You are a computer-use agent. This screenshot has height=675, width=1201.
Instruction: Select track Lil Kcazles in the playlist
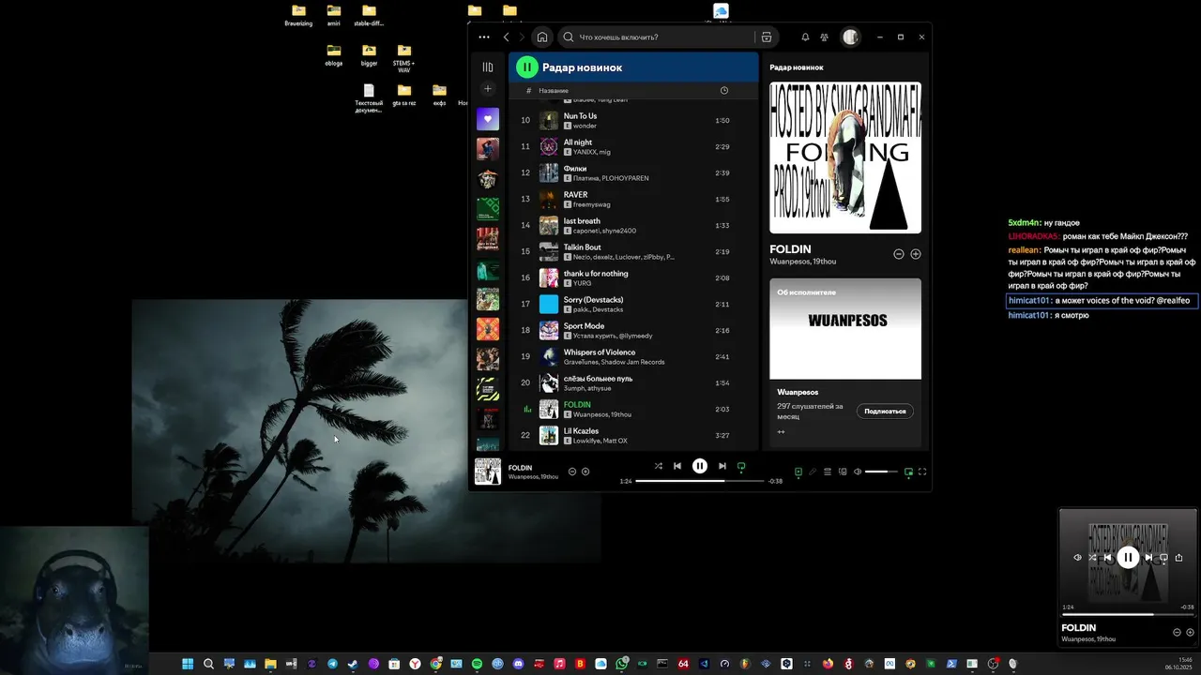click(633, 435)
